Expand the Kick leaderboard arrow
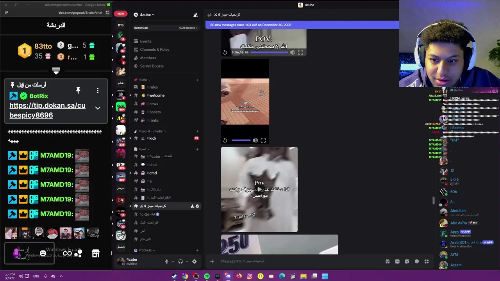 tap(56, 71)
